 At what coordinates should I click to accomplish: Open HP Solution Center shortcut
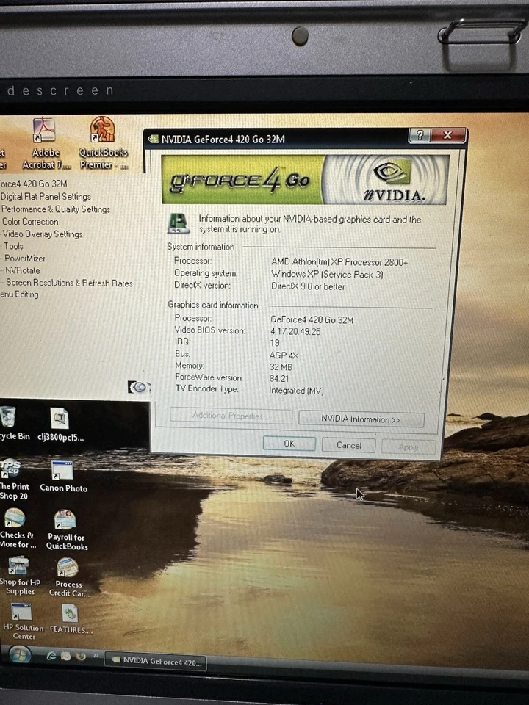(23, 621)
